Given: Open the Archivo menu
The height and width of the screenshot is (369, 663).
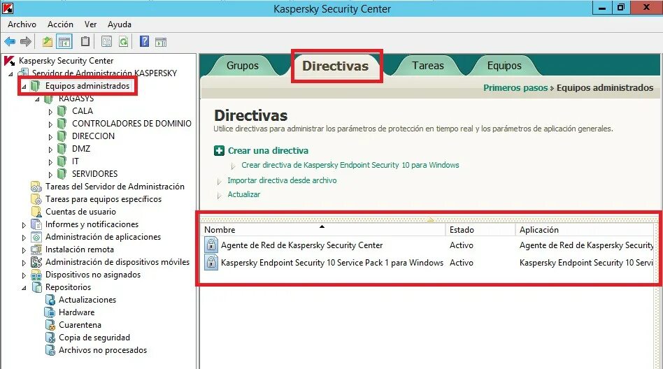Looking at the screenshot, I should [22, 24].
